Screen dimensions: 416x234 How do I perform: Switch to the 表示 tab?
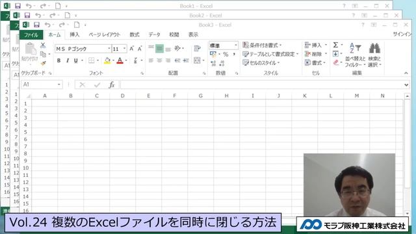[193, 34]
